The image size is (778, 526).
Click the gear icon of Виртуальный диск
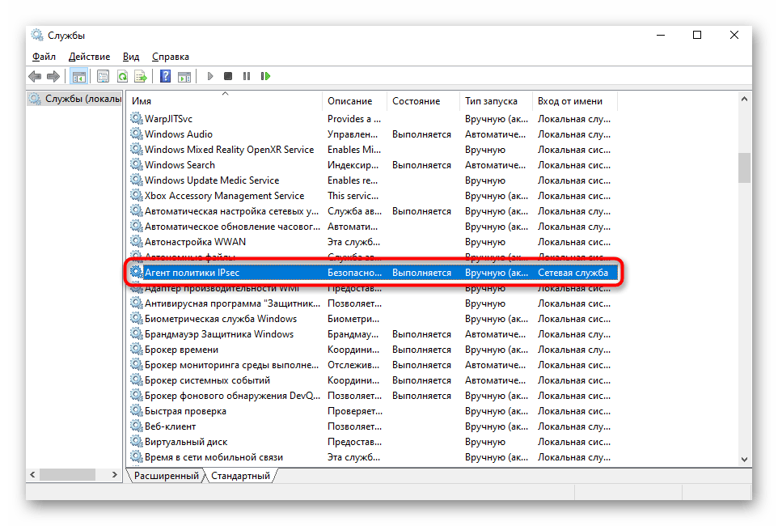(x=137, y=442)
